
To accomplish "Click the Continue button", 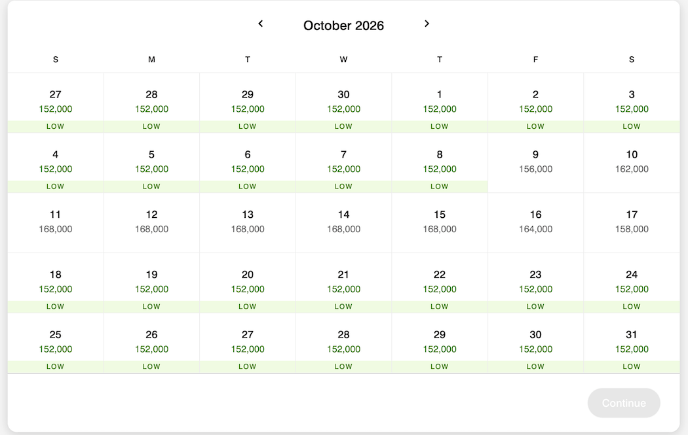I will coord(624,403).
